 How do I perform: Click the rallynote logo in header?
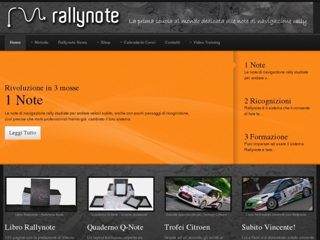(x=63, y=17)
